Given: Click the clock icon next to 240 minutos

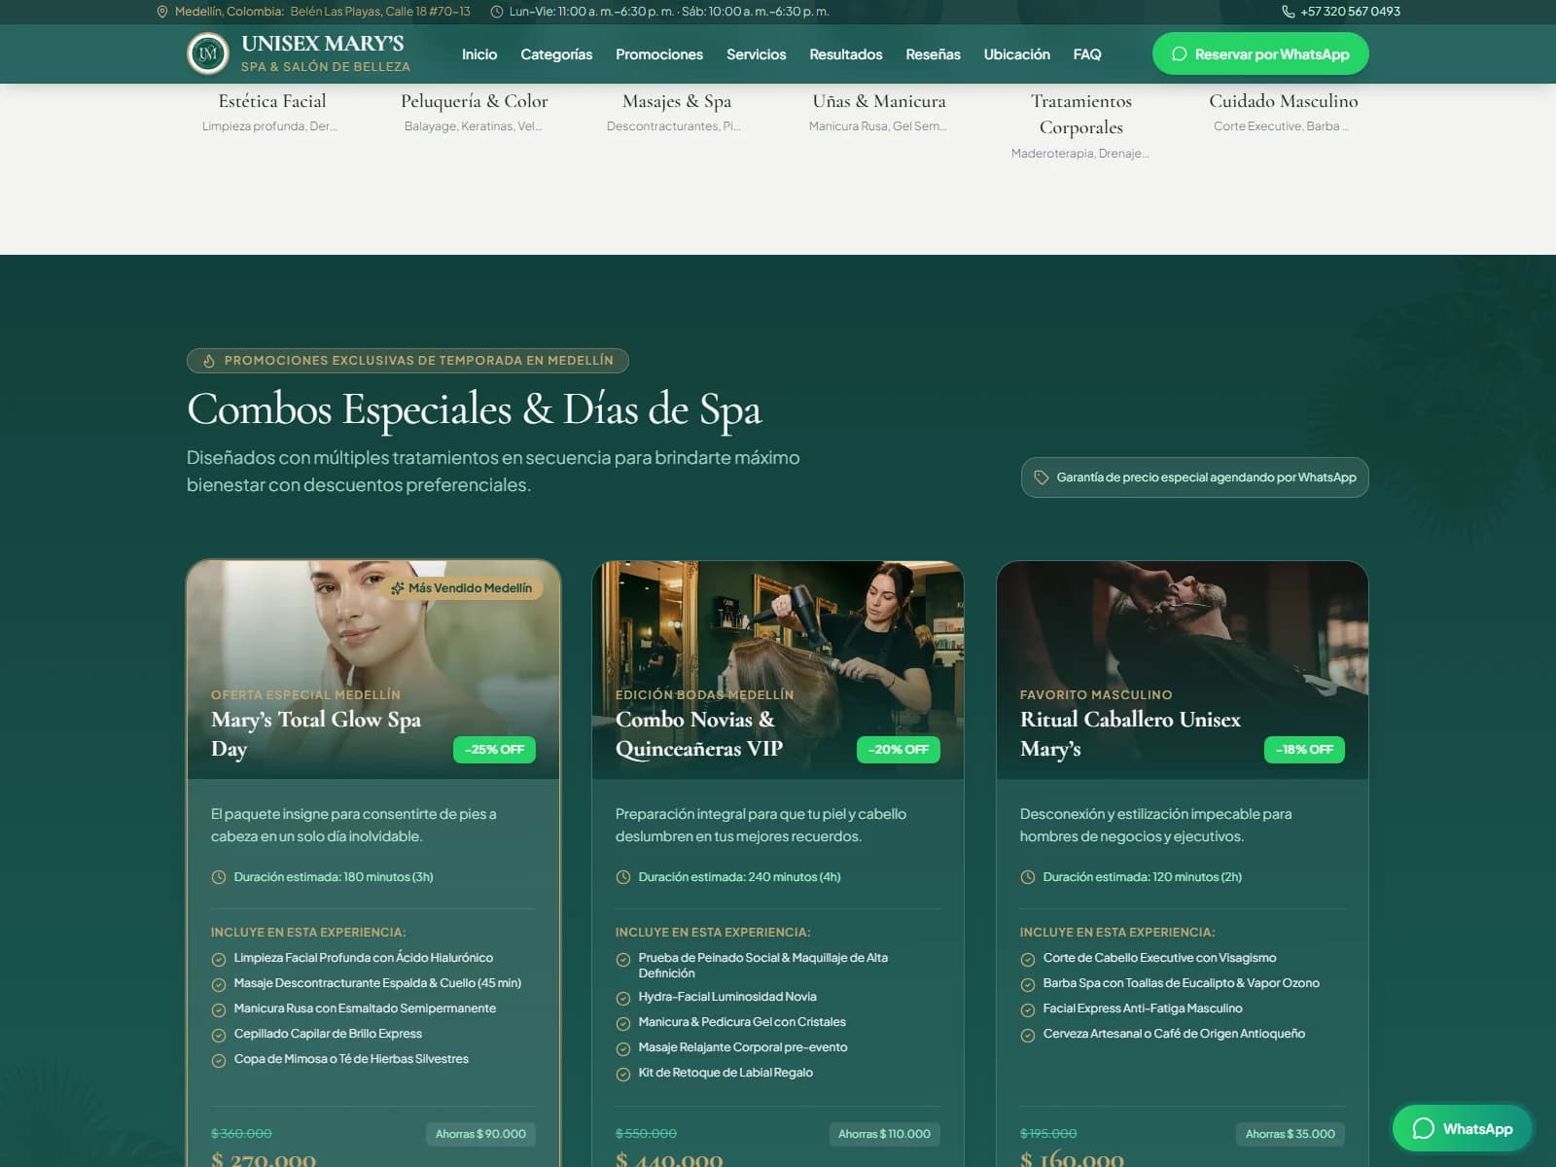Looking at the screenshot, I should point(623,877).
